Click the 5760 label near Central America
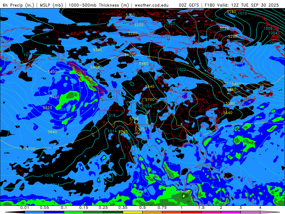 185,191
